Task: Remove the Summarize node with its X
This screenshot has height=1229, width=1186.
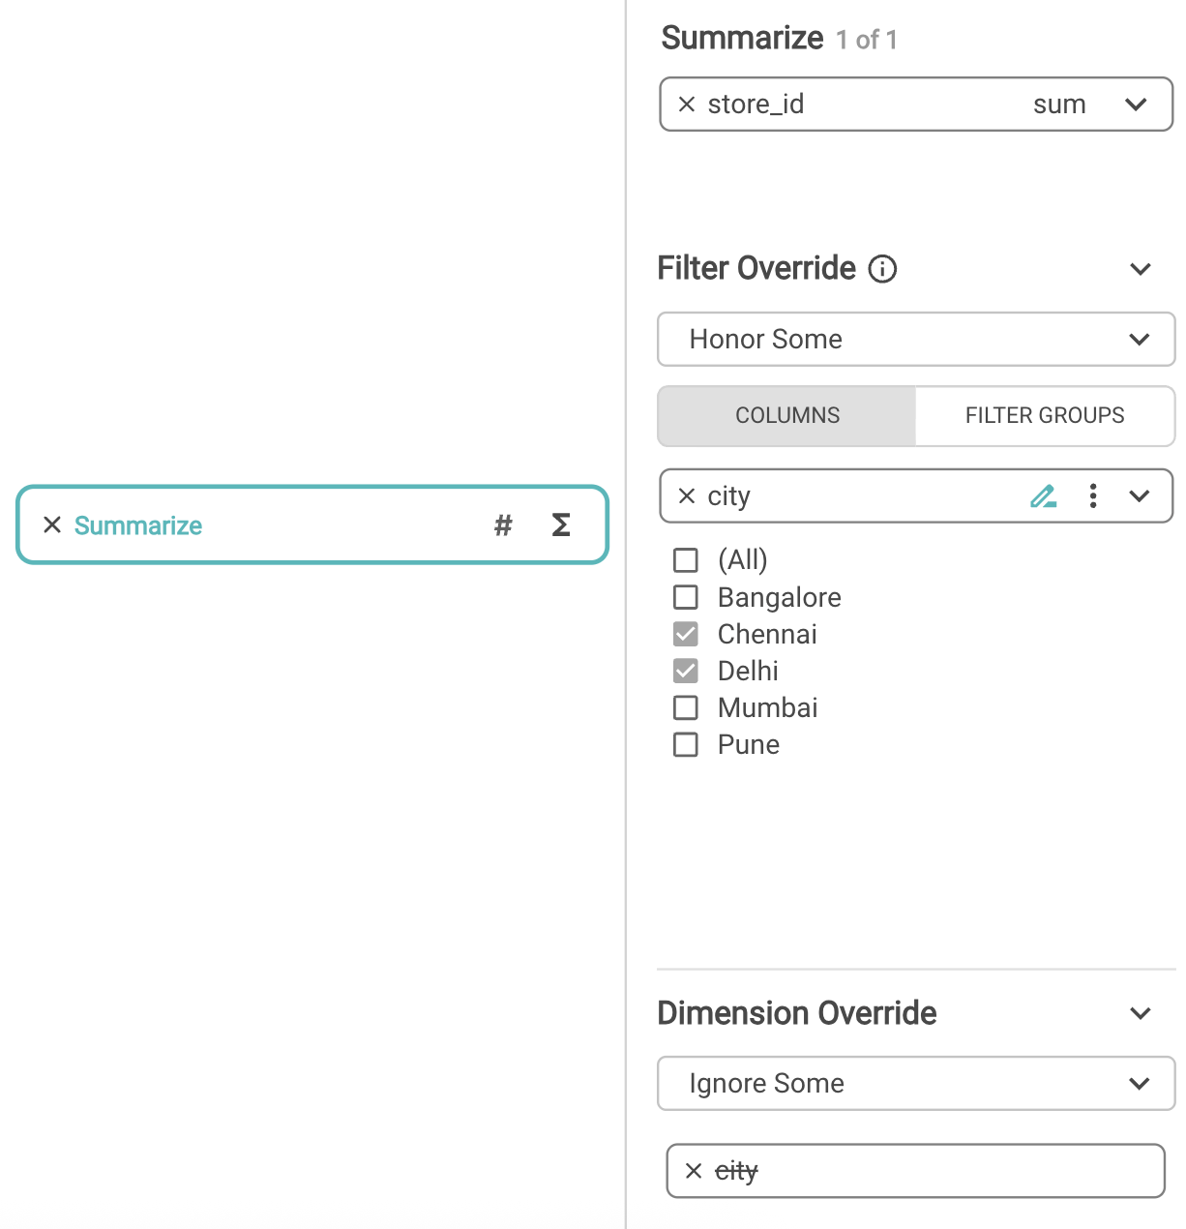Action: click(x=52, y=525)
